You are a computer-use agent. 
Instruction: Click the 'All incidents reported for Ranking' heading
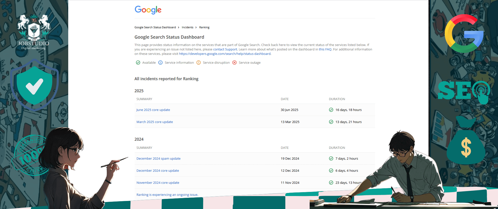point(166,79)
